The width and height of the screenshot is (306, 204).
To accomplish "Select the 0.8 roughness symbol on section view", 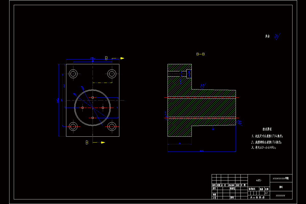I will pyautogui.click(x=203, y=86).
